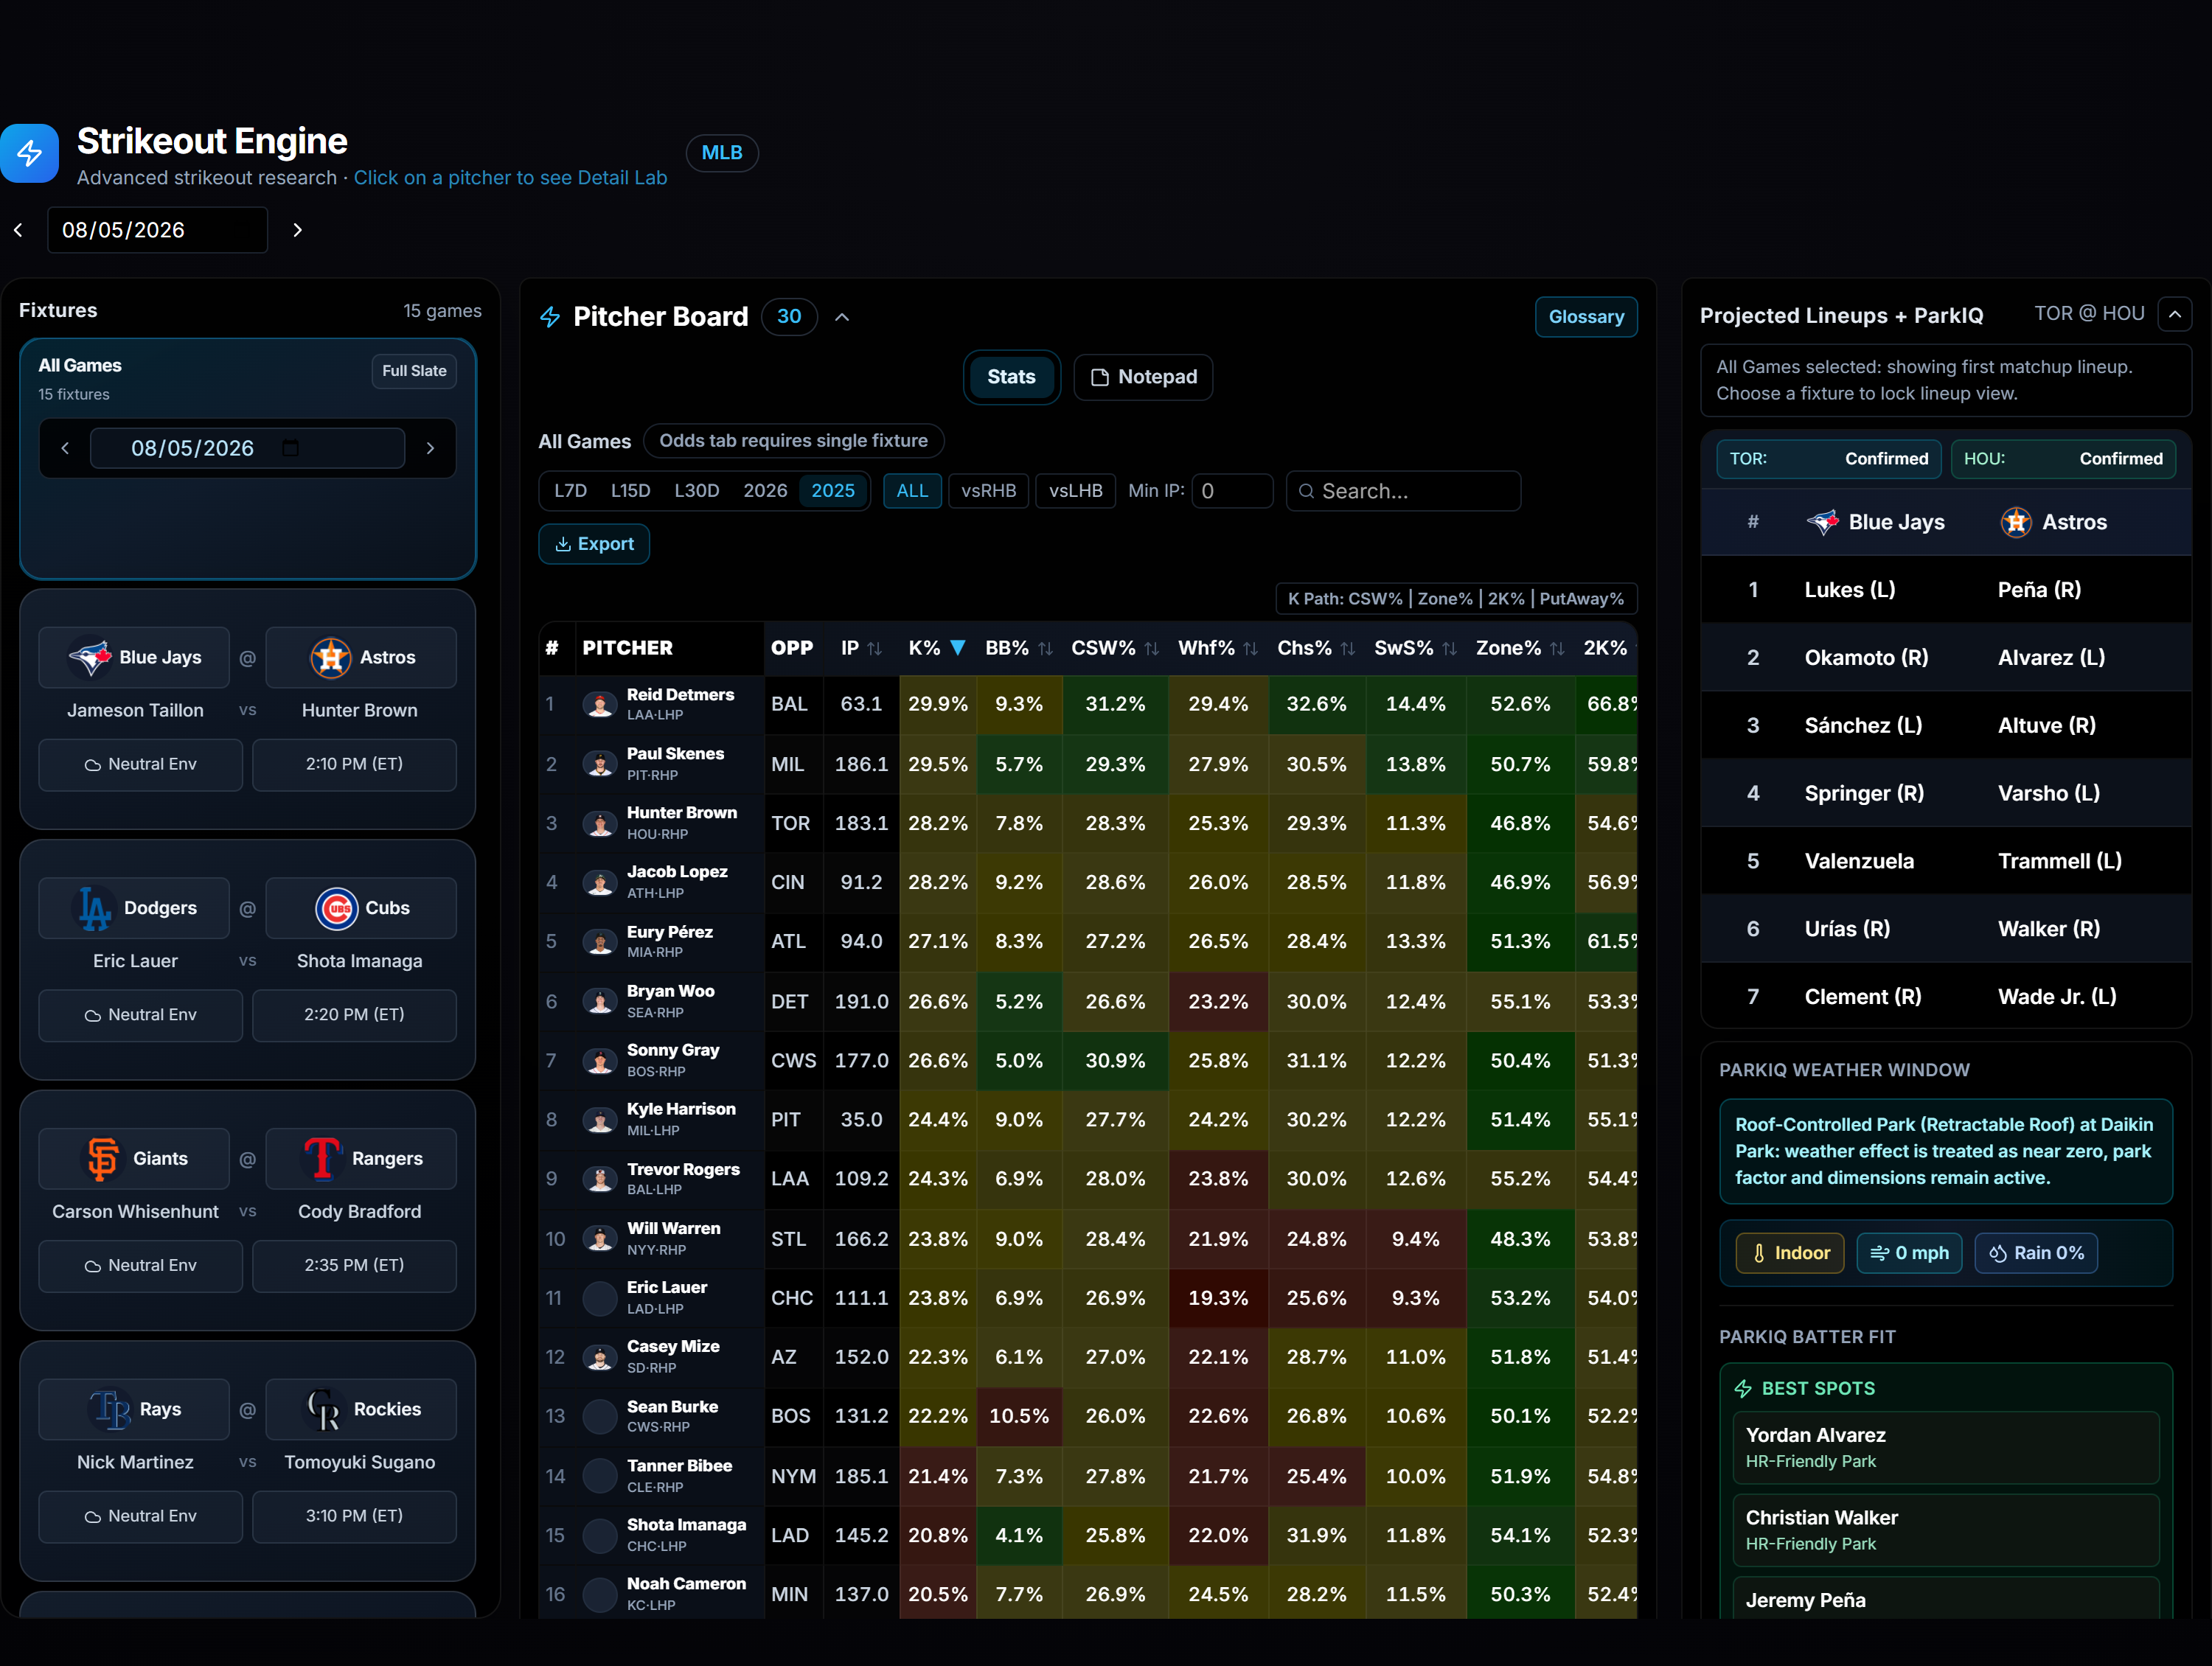This screenshot has width=2212, height=1666.
Task: Select L30D time range filter
Action: point(696,491)
